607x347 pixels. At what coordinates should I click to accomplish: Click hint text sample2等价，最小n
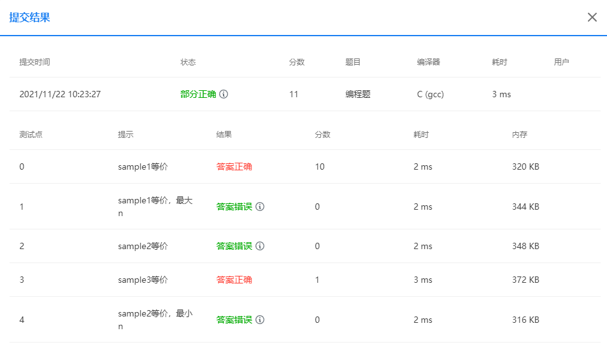point(155,320)
